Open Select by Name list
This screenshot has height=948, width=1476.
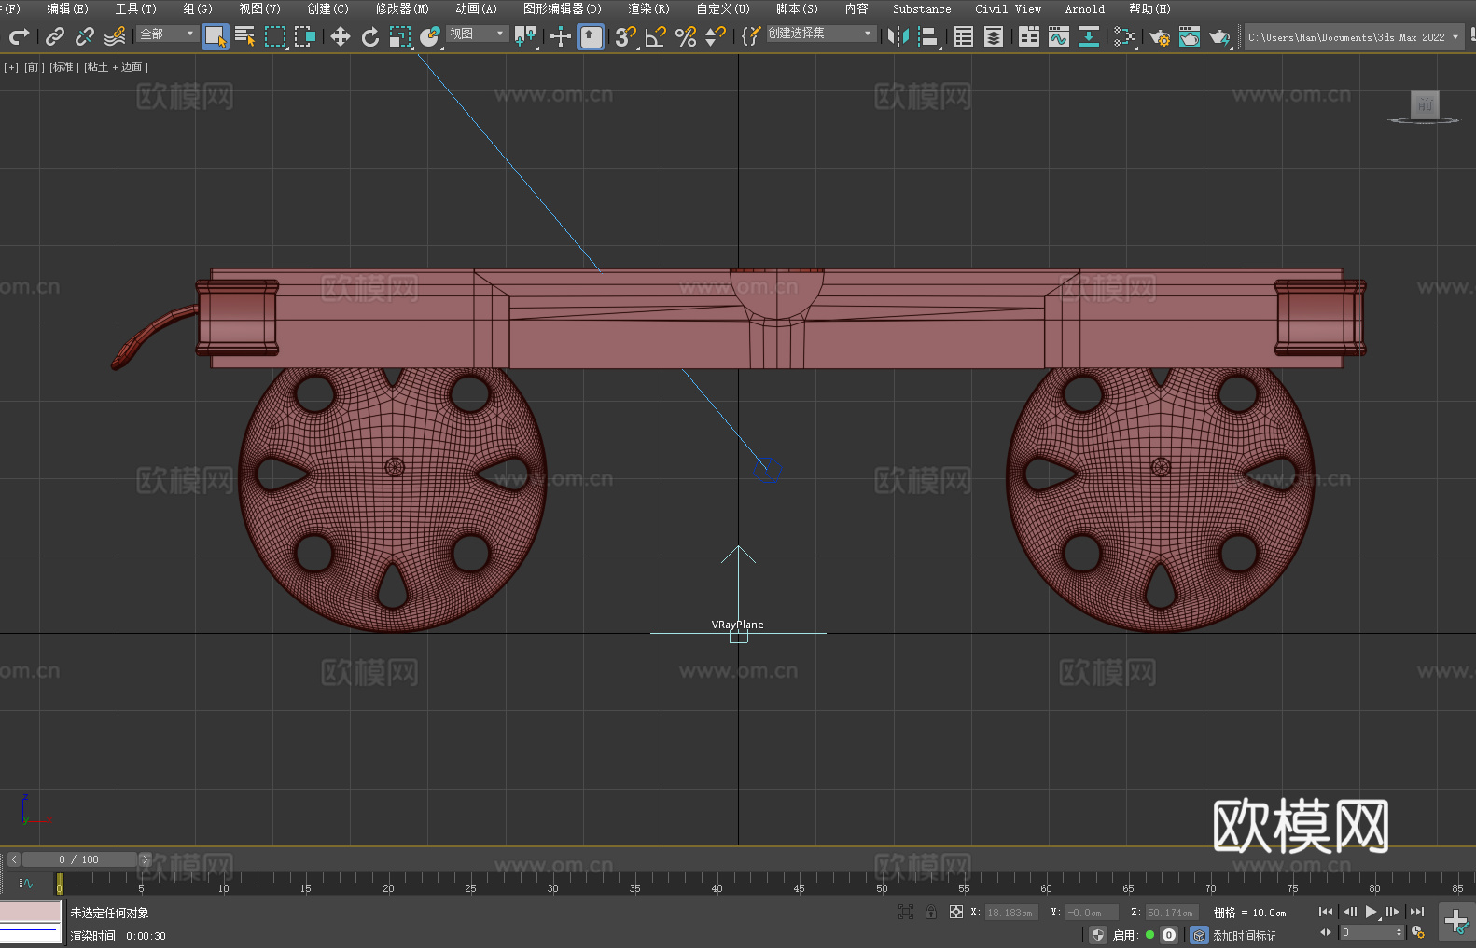point(244,36)
